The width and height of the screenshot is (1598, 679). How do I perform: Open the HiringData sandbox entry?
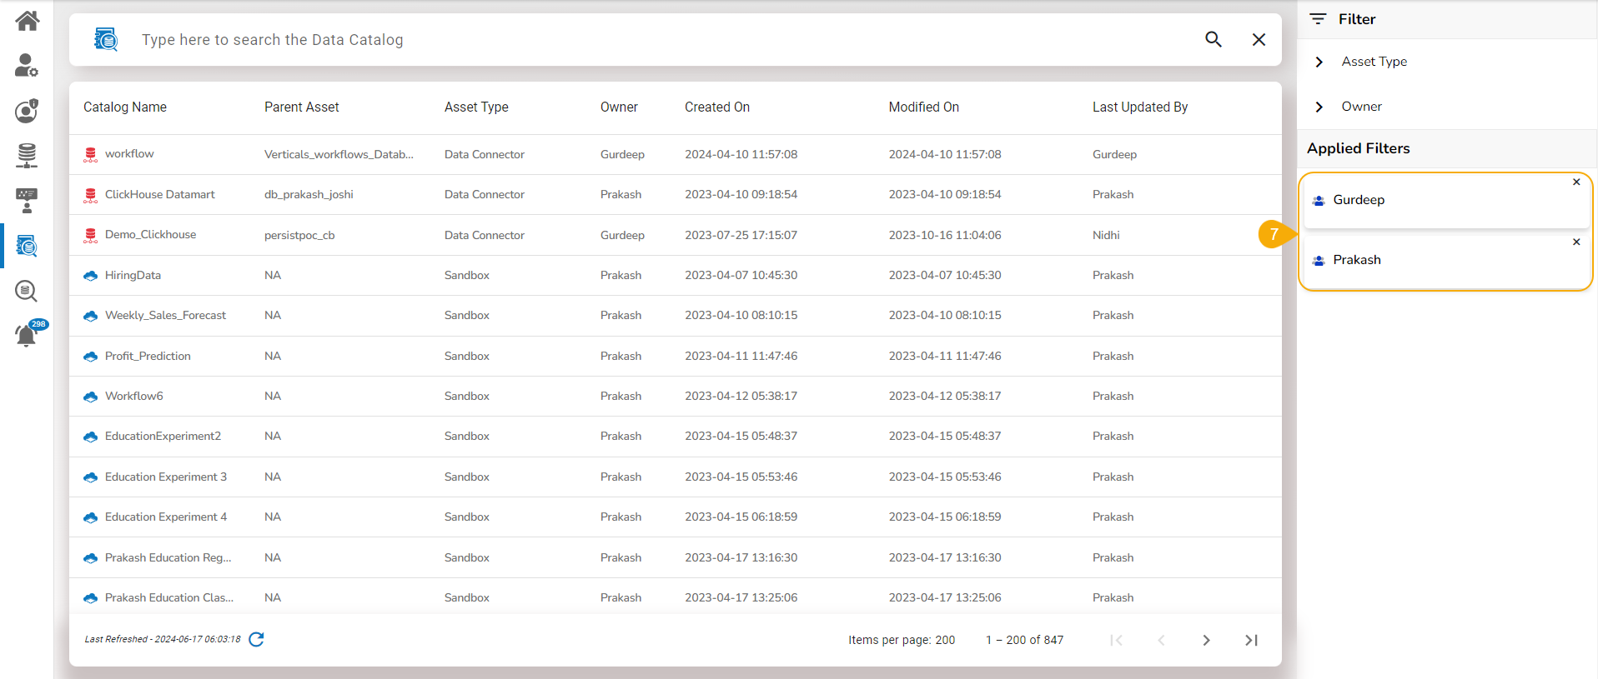point(133,275)
